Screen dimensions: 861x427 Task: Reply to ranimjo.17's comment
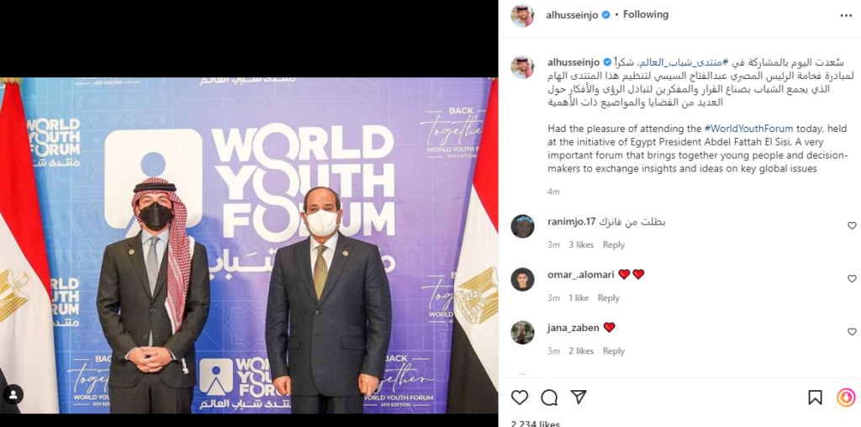(613, 245)
